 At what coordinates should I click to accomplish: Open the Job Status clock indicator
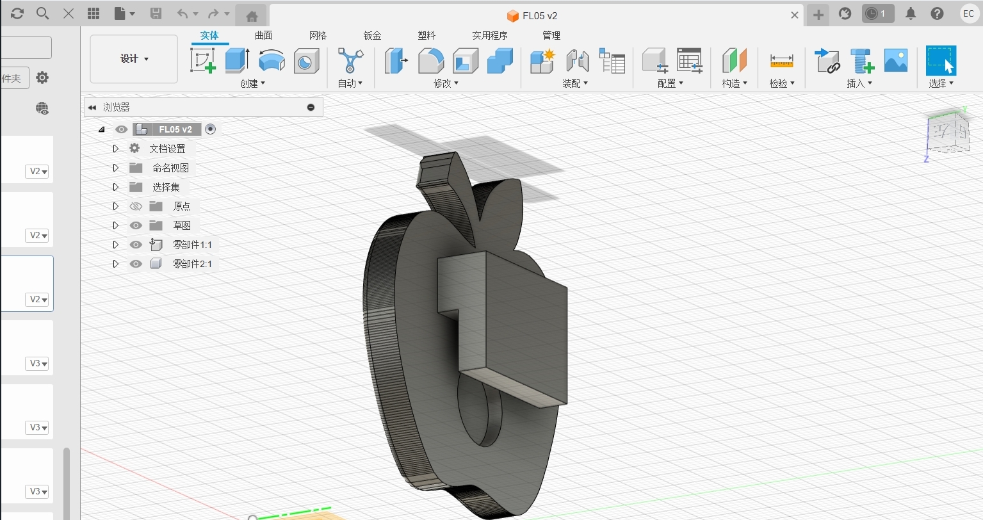click(x=877, y=13)
